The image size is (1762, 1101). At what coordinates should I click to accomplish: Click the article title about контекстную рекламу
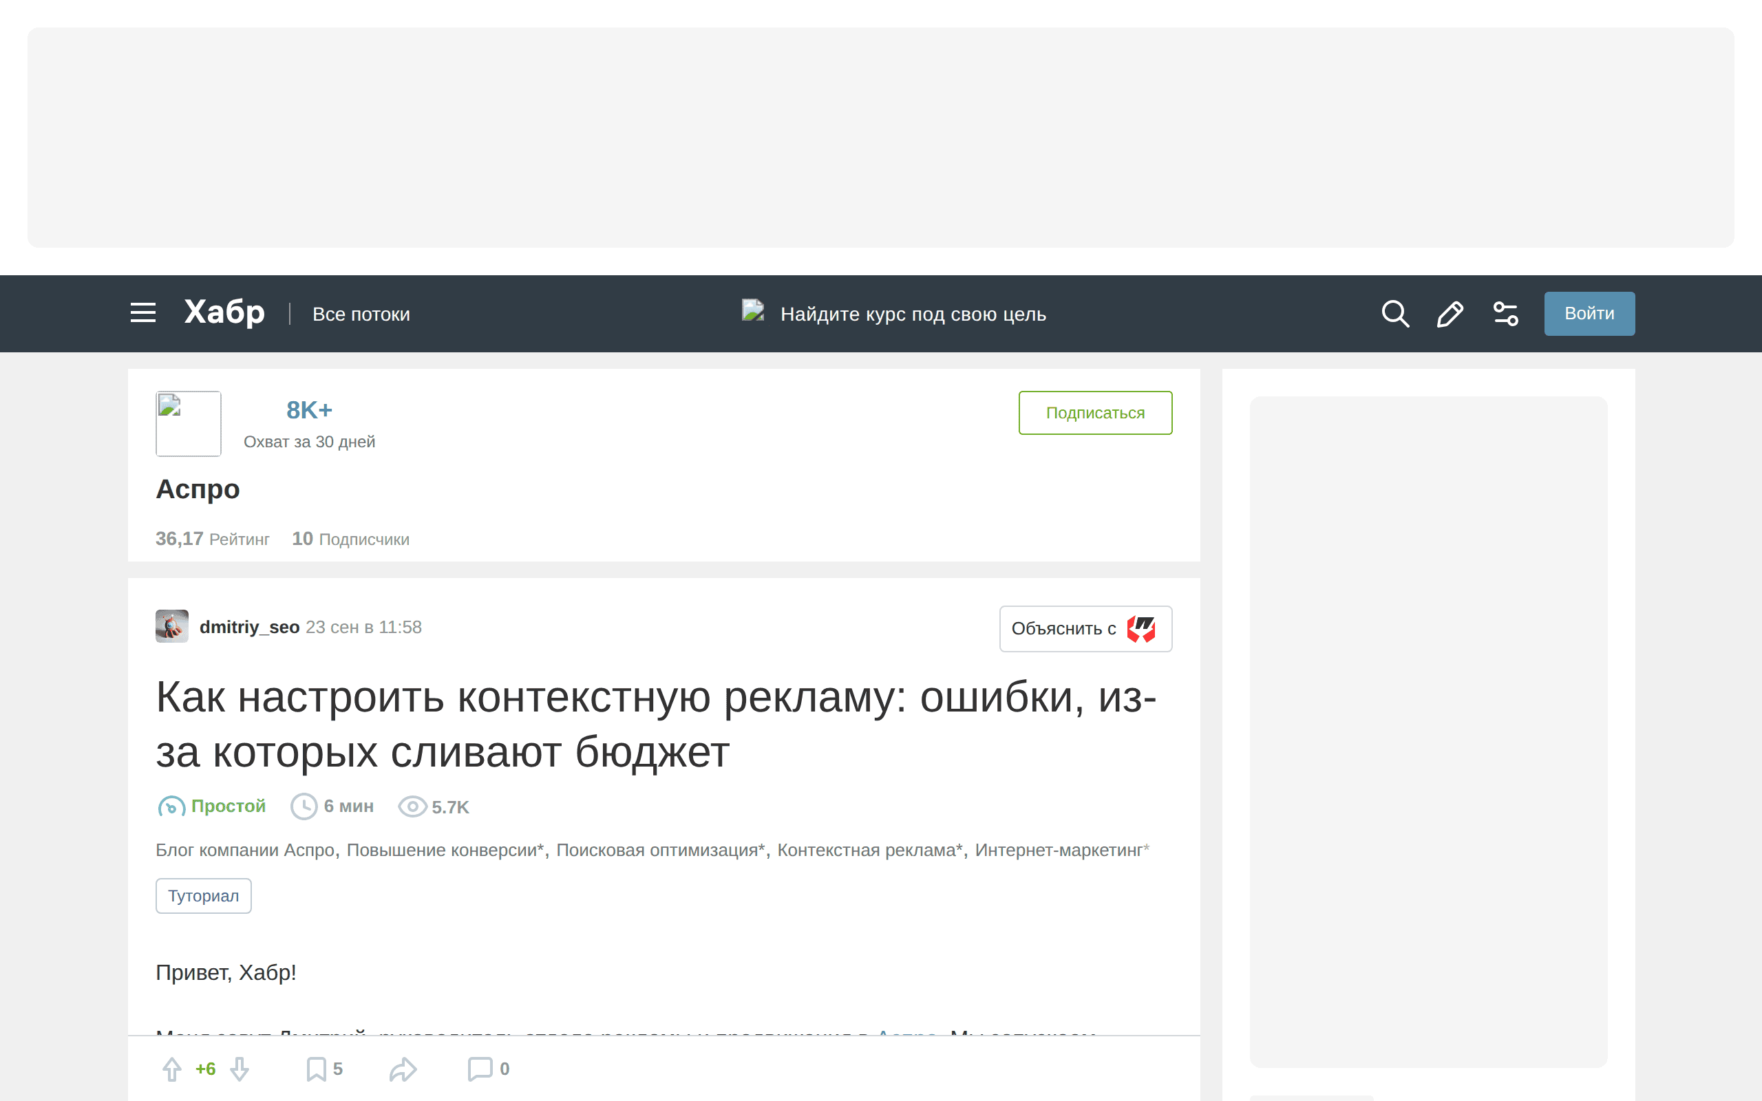coord(656,725)
